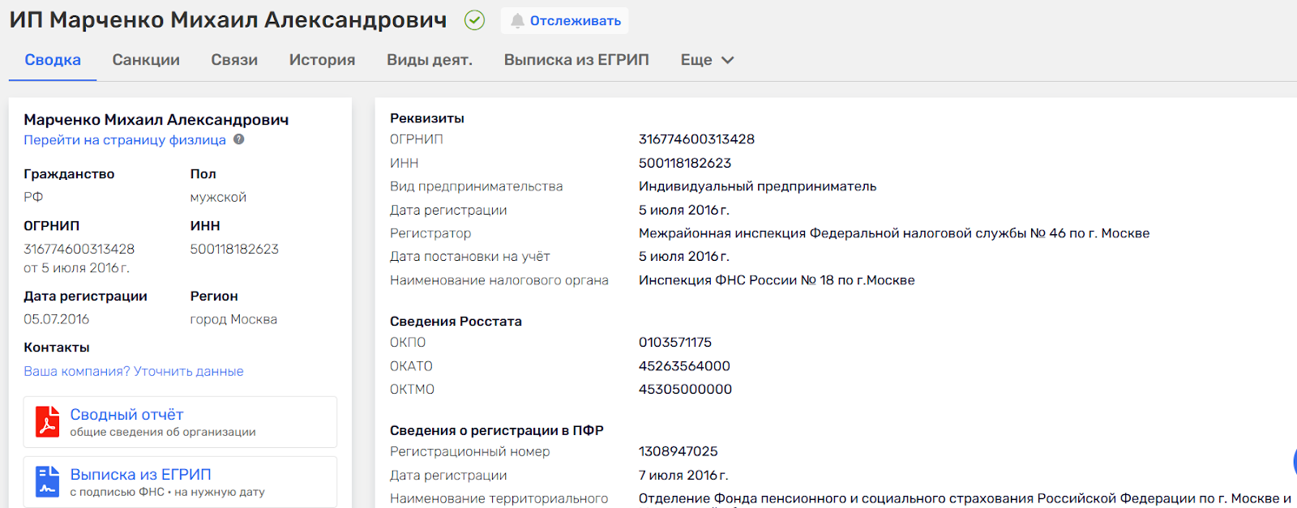Click the green verified checkmark icon

[474, 20]
